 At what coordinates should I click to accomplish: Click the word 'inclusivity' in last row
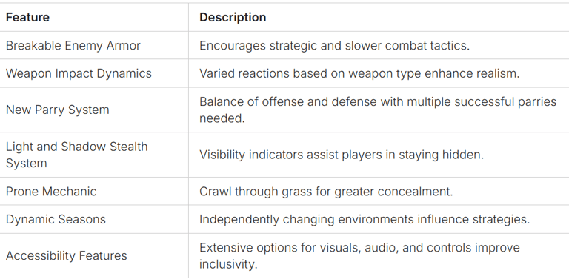tap(228, 264)
